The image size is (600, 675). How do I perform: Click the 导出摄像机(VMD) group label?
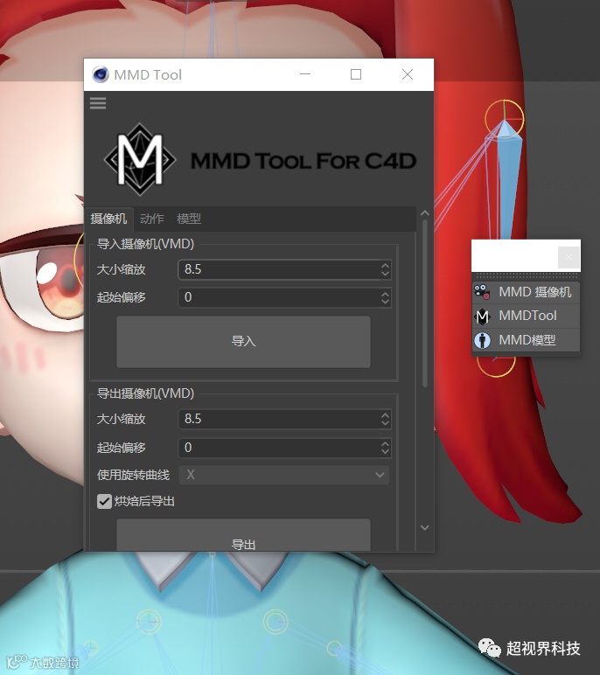coord(145,393)
